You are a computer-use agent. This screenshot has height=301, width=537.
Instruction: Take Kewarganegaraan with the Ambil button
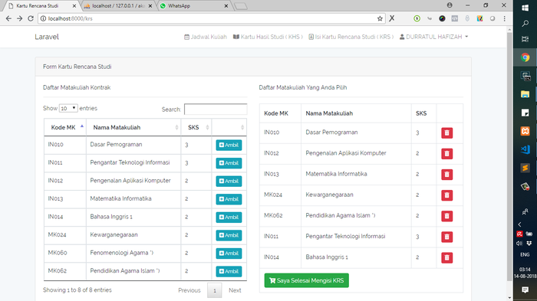point(229,235)
